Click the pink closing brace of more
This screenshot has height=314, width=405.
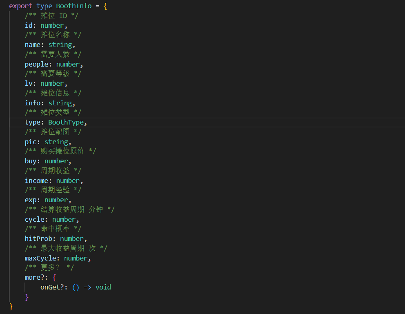click(x=27, y=297)
